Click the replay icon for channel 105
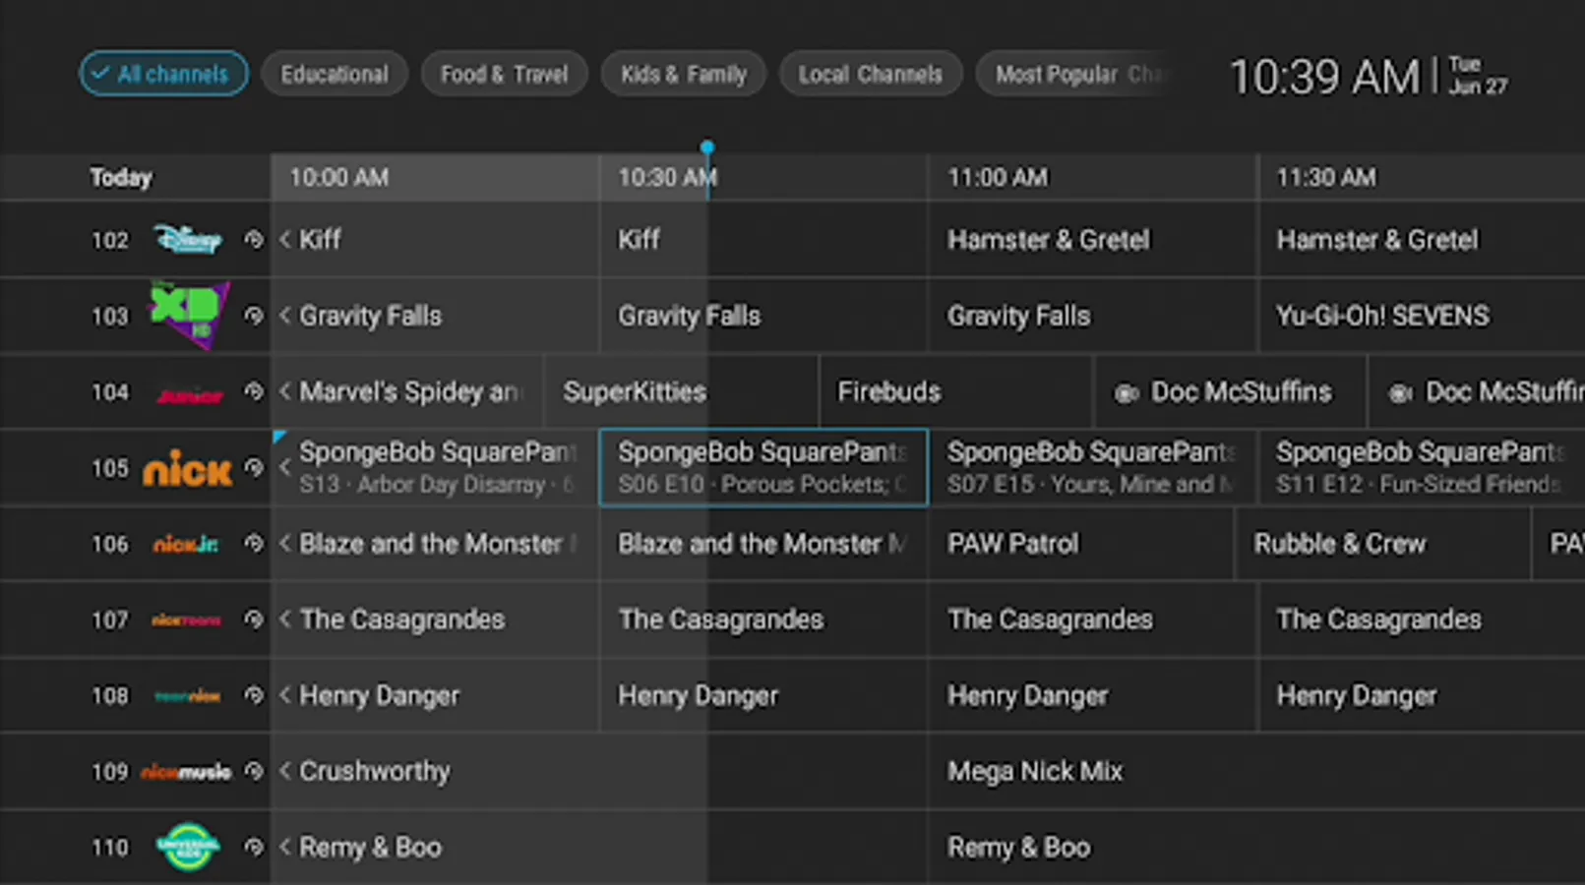 (x=254, y=467)
